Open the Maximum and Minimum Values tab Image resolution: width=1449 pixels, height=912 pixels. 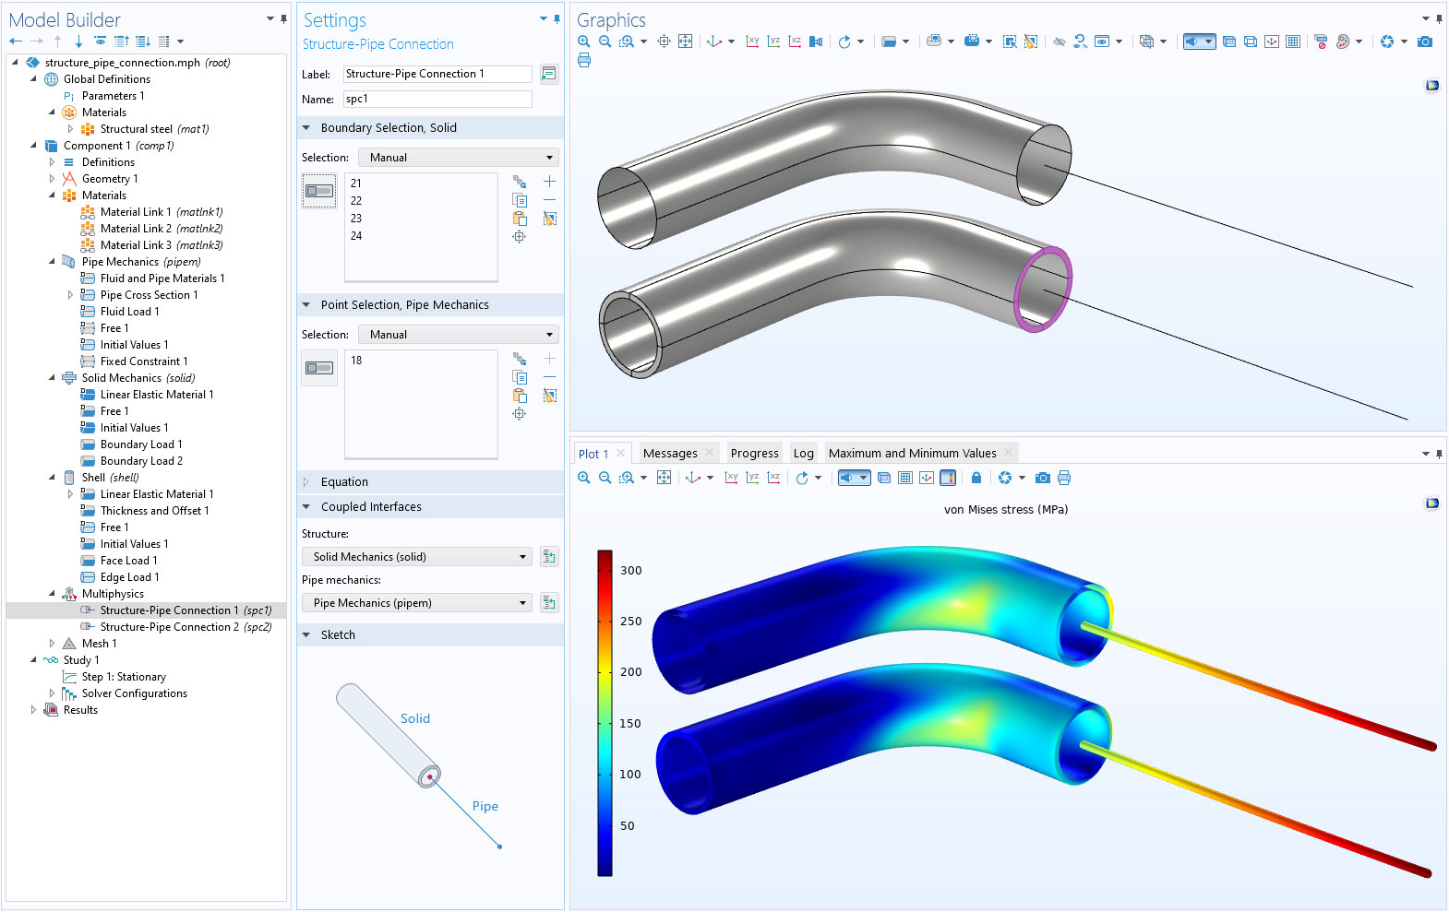point(912,454)
